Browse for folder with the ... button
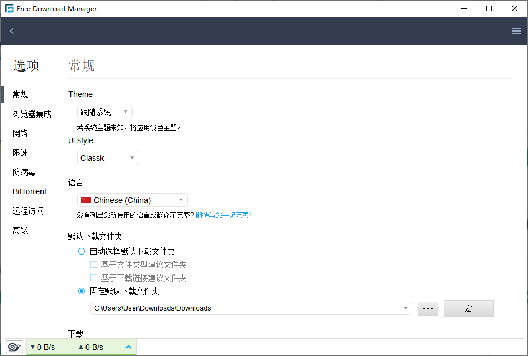 428,308
